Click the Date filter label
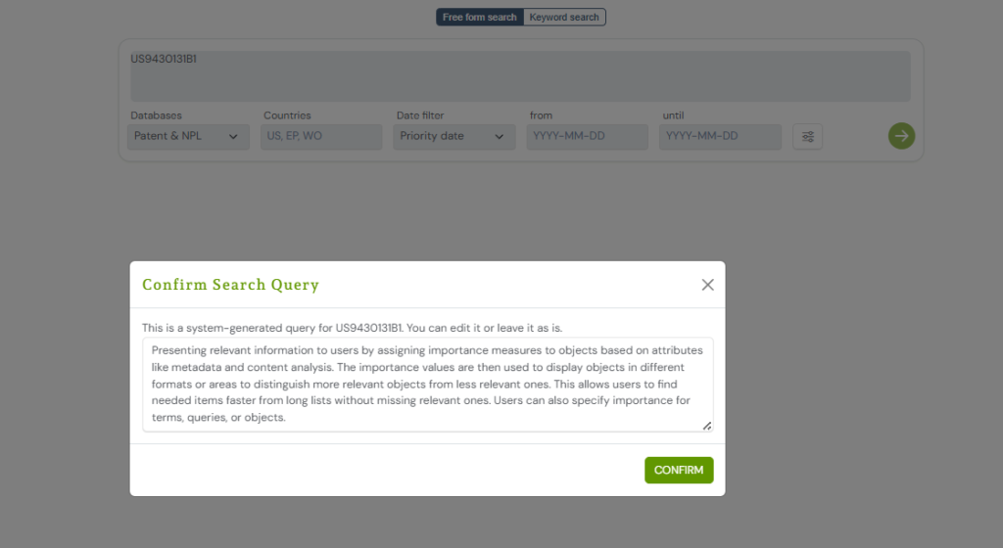1003x548 pixels. click(421, 115)
